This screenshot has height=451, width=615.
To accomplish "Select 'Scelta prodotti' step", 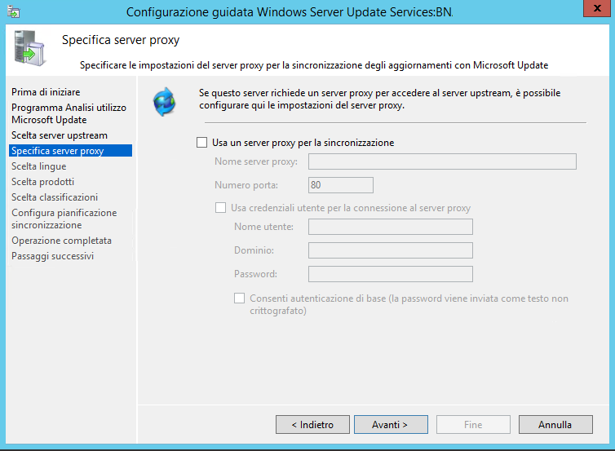I will pos(42,182).
